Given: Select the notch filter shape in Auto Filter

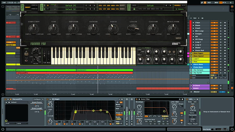Looking at the screenshot, I should (x=159, y=116).
